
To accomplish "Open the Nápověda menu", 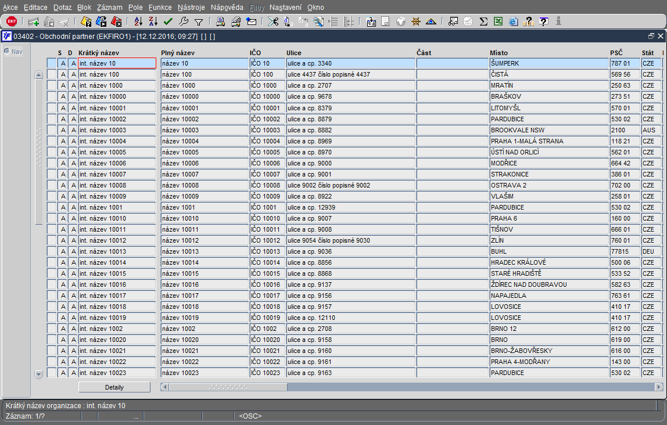I will pos(227,7).
